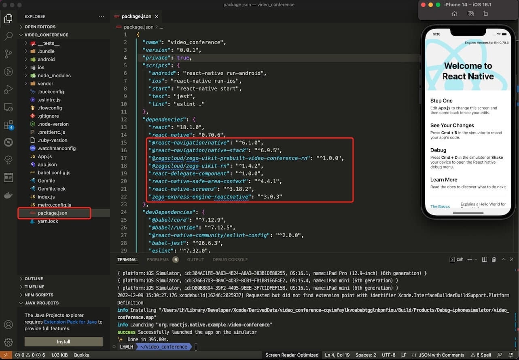Open babel.config.js in the explorer
The width and height of the screenshot is (519, 360).
pyautogui.click(x=54, y=173)
